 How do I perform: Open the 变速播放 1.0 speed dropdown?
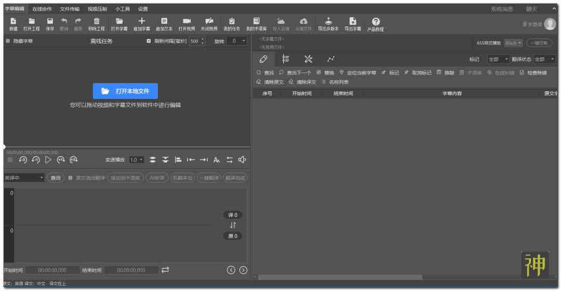(x=136, y=160)
